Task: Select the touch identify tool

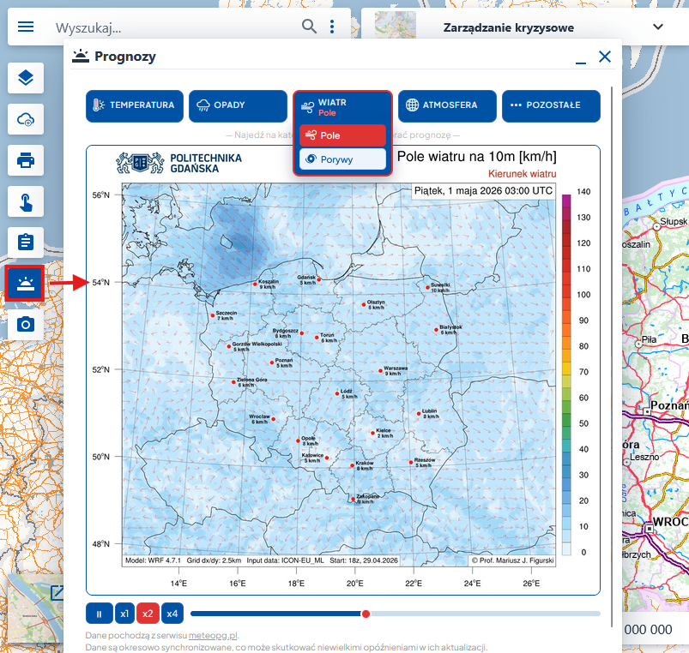Action: (x=26, y=201)
